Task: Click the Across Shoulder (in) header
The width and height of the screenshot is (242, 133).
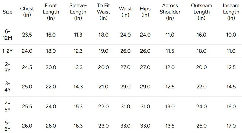Action: pyautogui.click(x=170, y=12)
